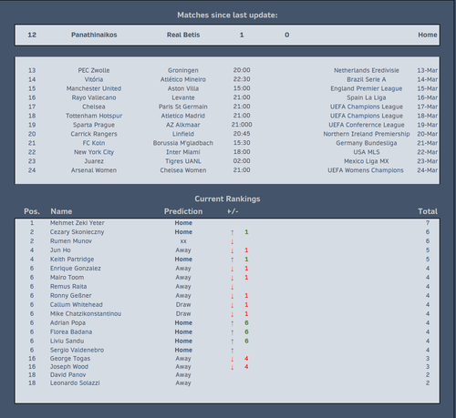Click Inter Miami team name
The height and width of the screenshot is (418, 456).
[x=183, y=152]
